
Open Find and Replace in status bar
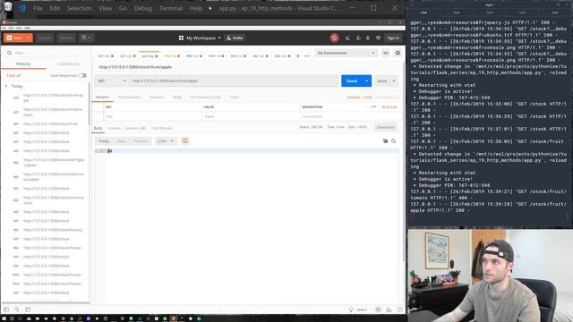17,309
